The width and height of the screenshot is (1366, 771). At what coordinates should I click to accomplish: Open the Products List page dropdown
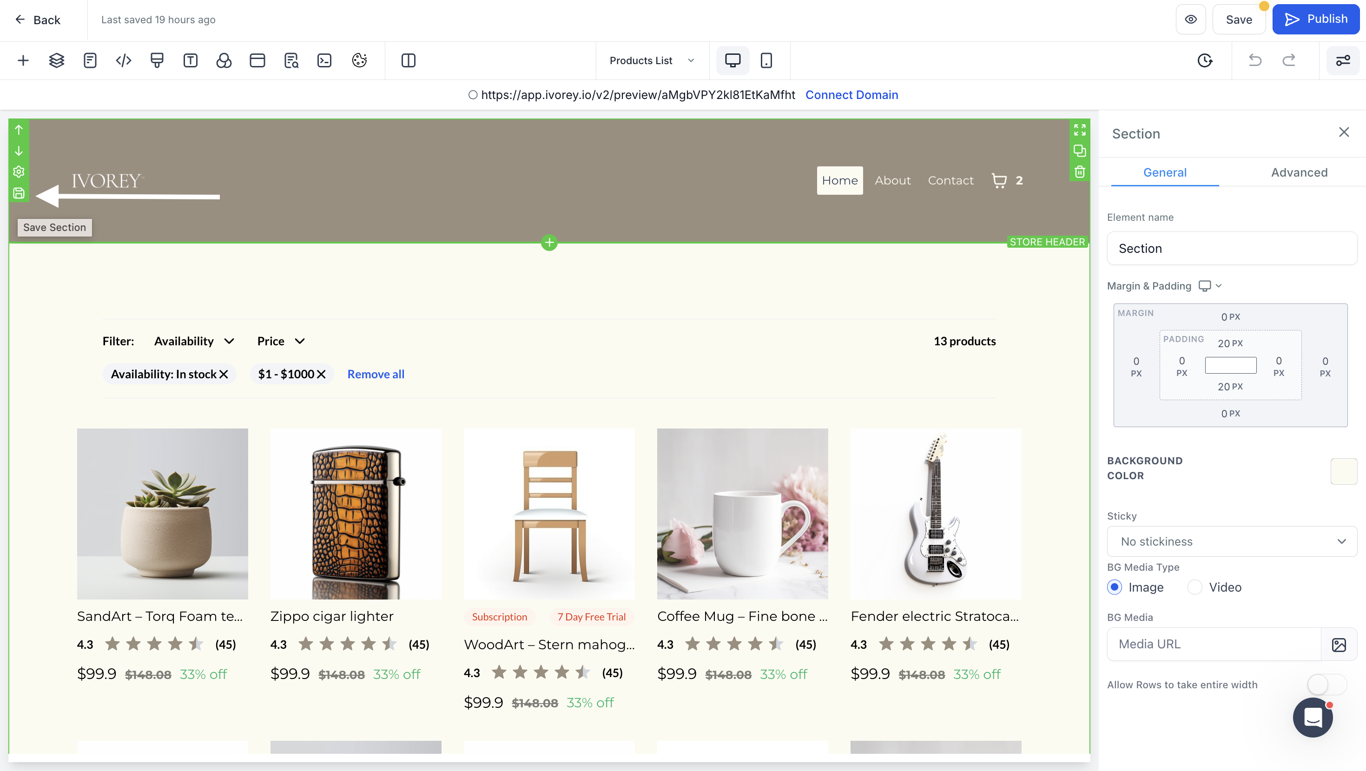[x=651, y=60]
